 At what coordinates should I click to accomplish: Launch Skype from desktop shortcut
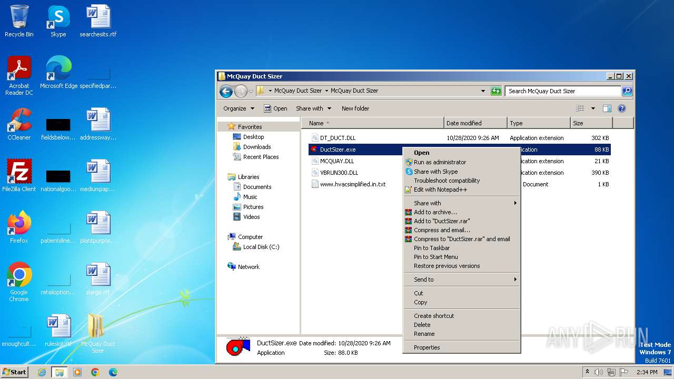click(58, 21)
